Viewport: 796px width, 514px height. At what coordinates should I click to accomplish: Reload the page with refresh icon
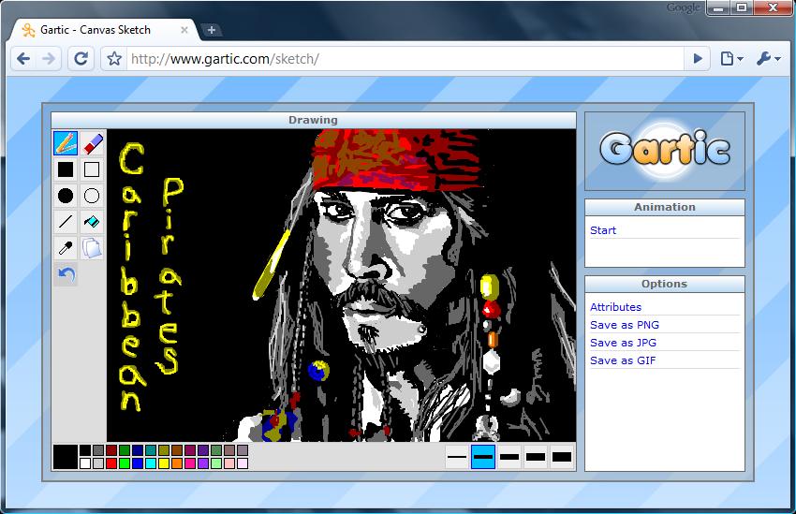click(81, 59)
